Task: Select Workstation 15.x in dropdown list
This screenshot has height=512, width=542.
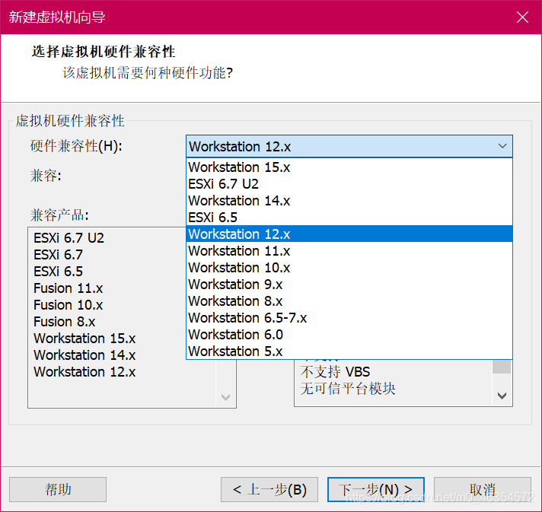Action: click(349, 167)
